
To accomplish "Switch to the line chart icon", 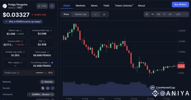I will point(95,14).
